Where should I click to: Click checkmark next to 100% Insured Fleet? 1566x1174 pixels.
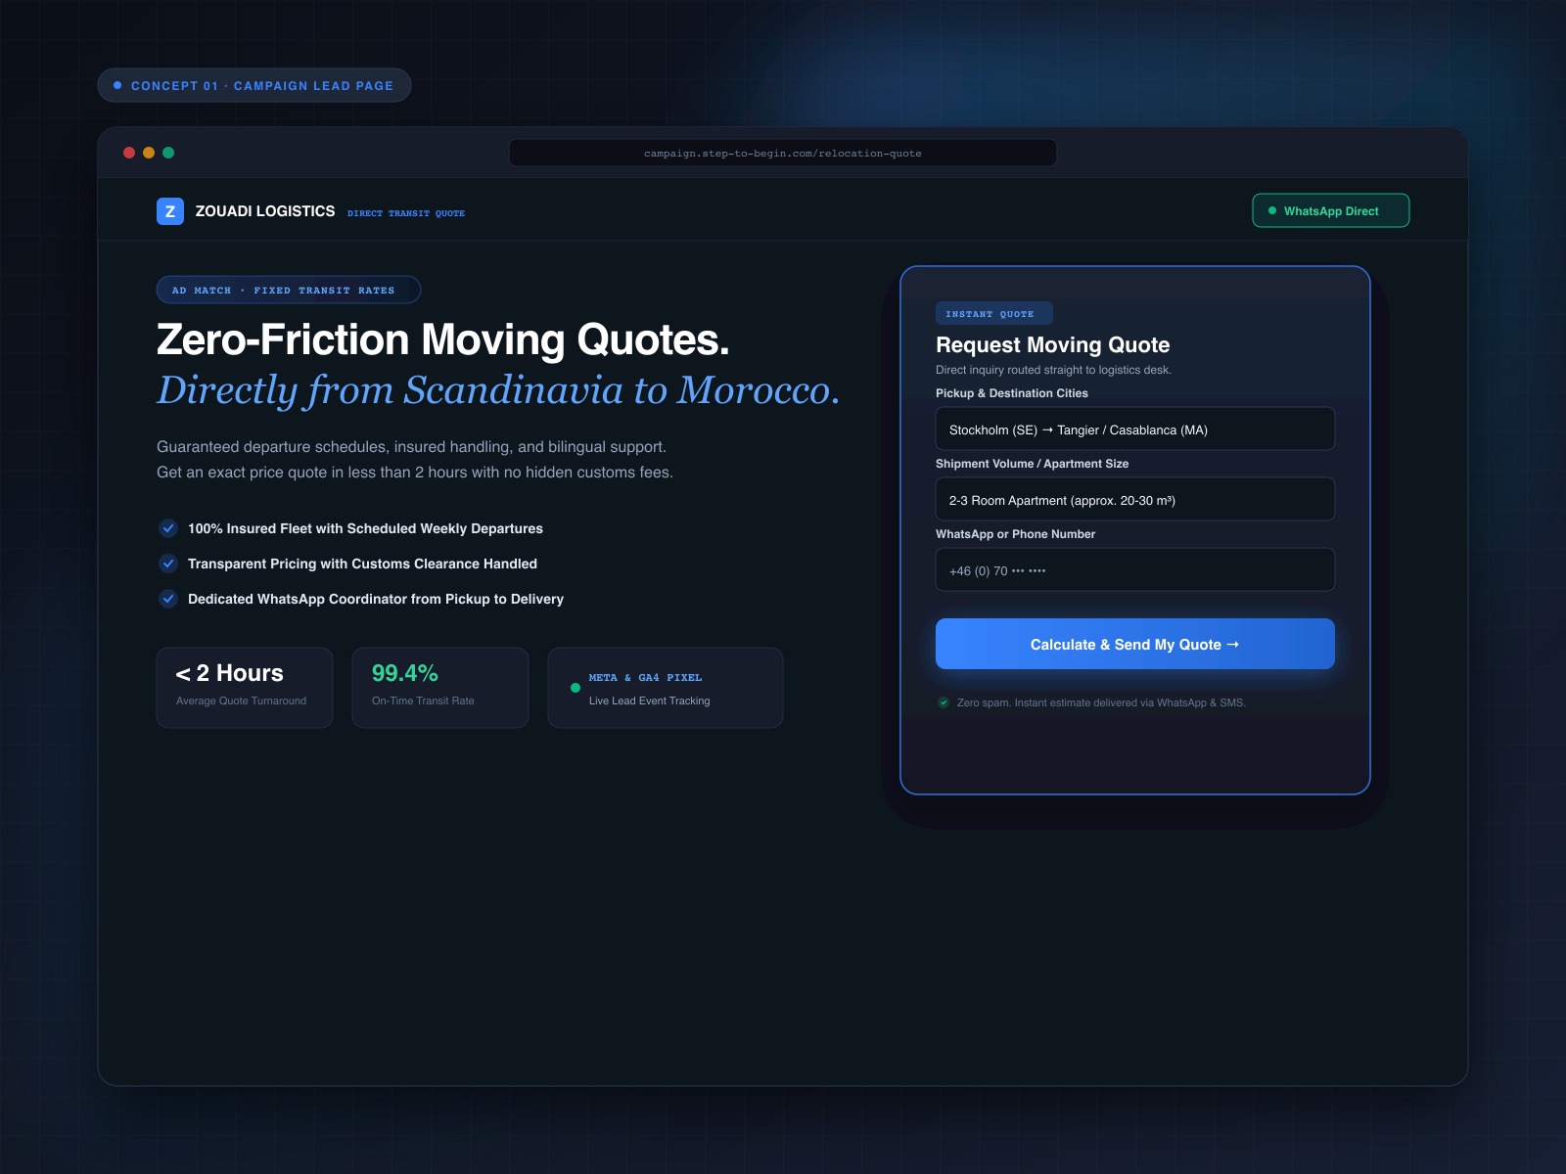point(168,528)
